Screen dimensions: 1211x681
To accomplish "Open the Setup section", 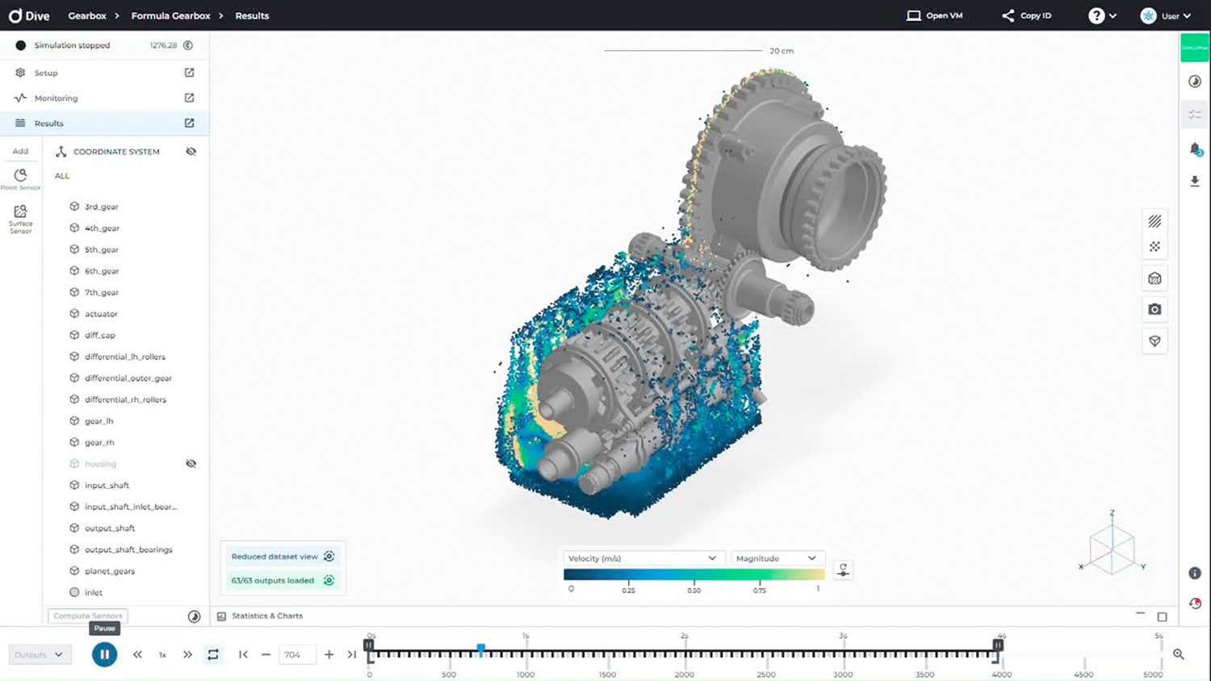I will (x=46, y=73).
